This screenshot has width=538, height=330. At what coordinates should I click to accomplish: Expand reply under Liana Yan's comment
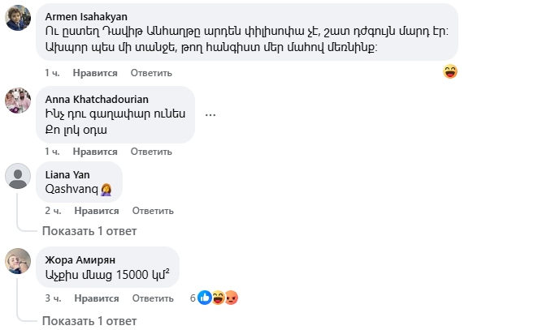89,231
